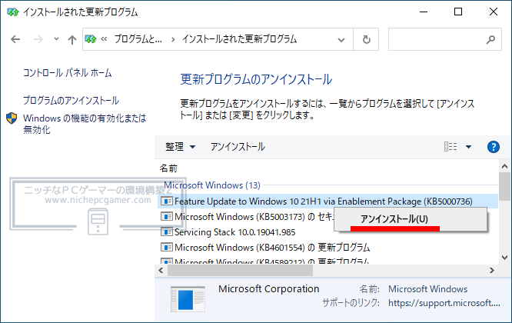Expand the view options dropdown arrow

[x=469, y=147]
